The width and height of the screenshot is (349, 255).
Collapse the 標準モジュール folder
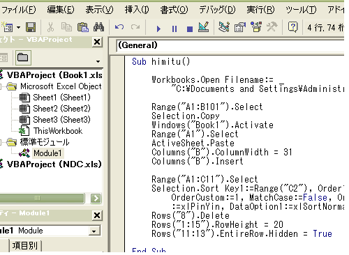[x=1, y=142]
